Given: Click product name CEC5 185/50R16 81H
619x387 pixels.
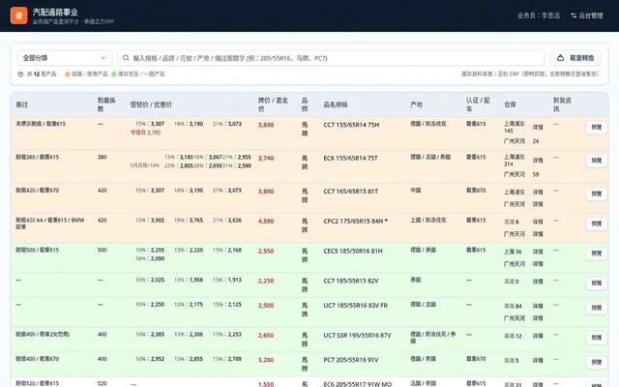Looking at the screenshot, I should point(353,252).
